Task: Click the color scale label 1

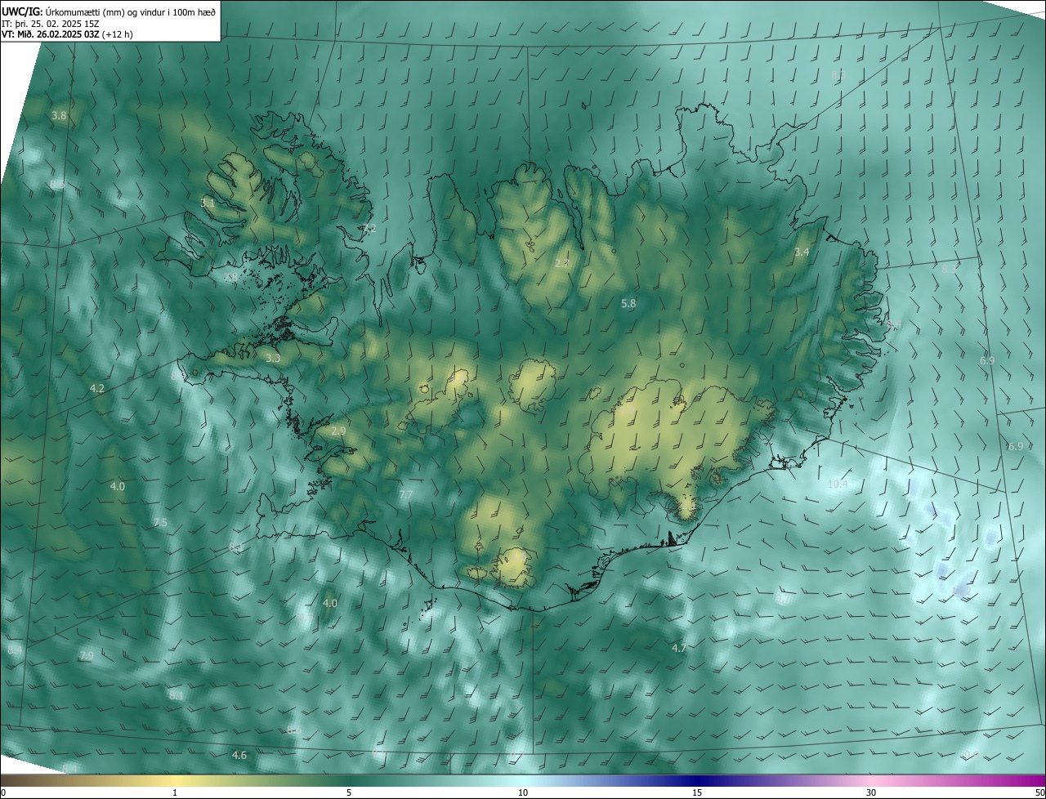Action: pos(175,792)
